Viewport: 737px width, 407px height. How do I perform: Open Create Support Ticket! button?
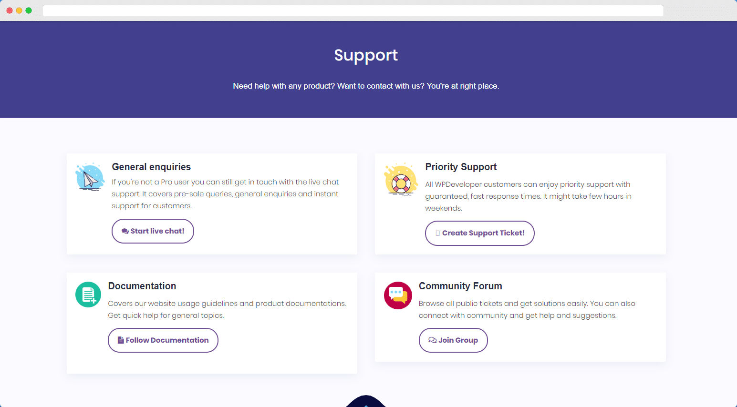[x=480, y=233]
